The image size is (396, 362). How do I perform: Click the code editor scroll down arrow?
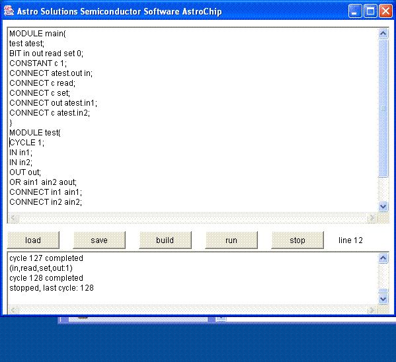[383, 207]
